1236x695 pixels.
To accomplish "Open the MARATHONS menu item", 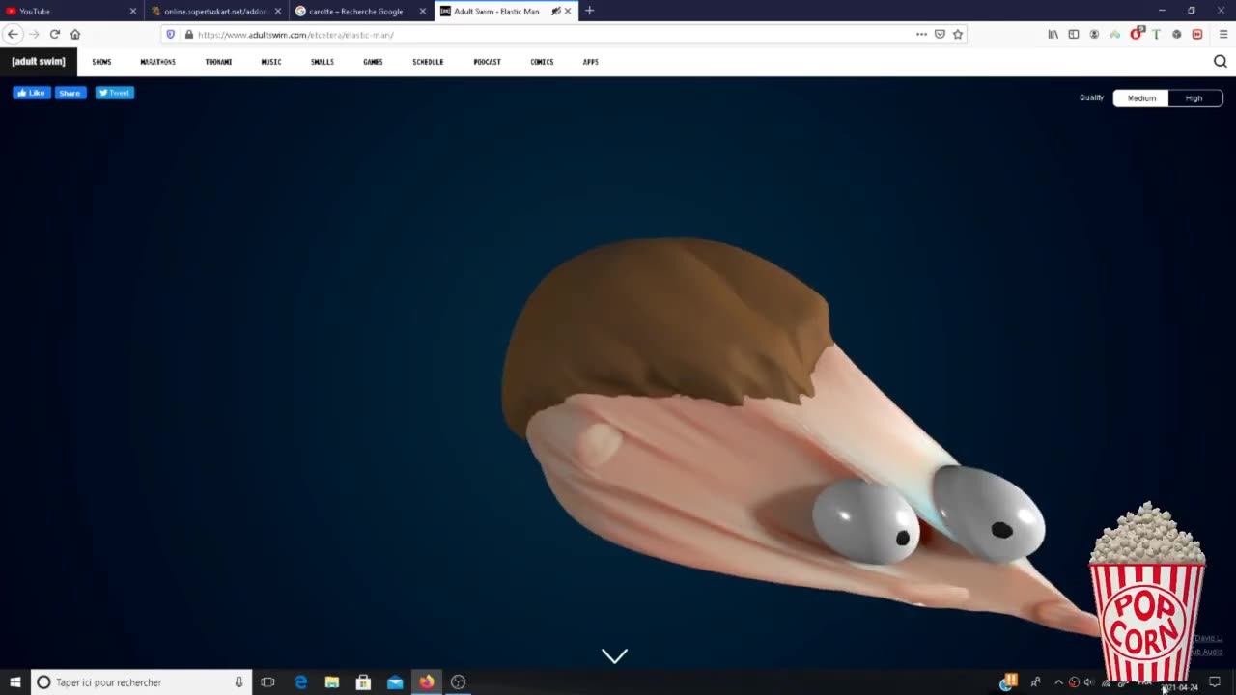I will tap(157, 62).
